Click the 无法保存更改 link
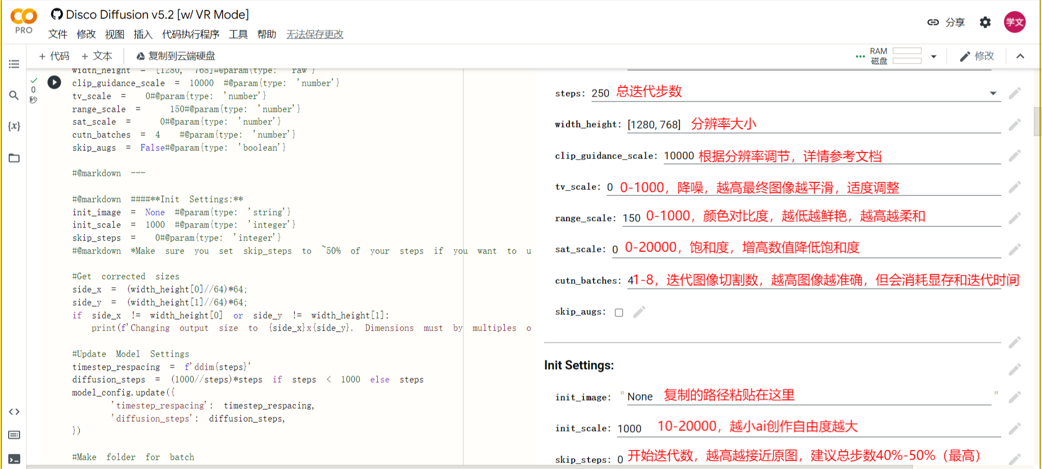The image size is (1042, 469). (315, 35)
